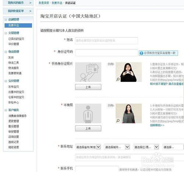
Task: View the 手持身份证照片 example photo
Action: pyautogui.click(x=129, y=72)
